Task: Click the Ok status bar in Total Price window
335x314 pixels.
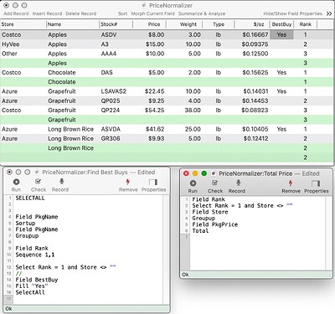Action: (256, 275)
